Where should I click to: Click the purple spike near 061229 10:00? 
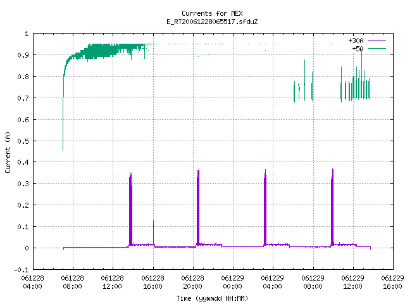click(x=332, y=207)
